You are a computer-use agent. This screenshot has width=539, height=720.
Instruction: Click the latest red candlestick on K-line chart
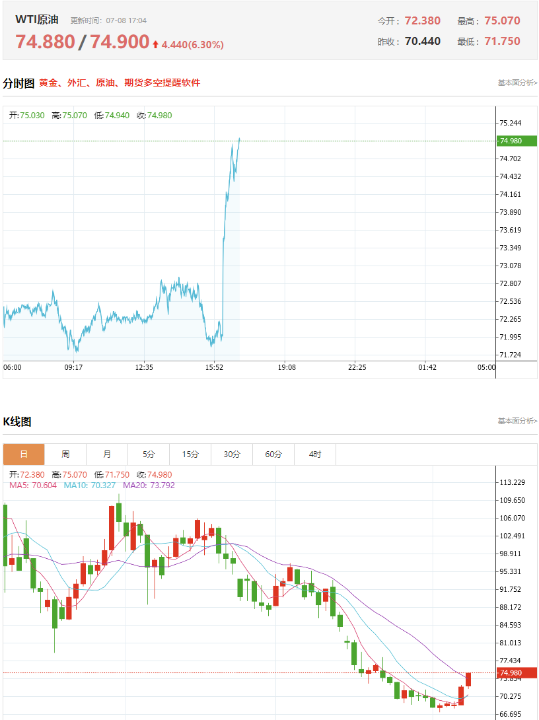pos(468,680)
